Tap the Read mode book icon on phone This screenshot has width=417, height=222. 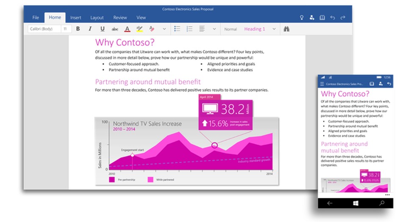click(372, 84)
